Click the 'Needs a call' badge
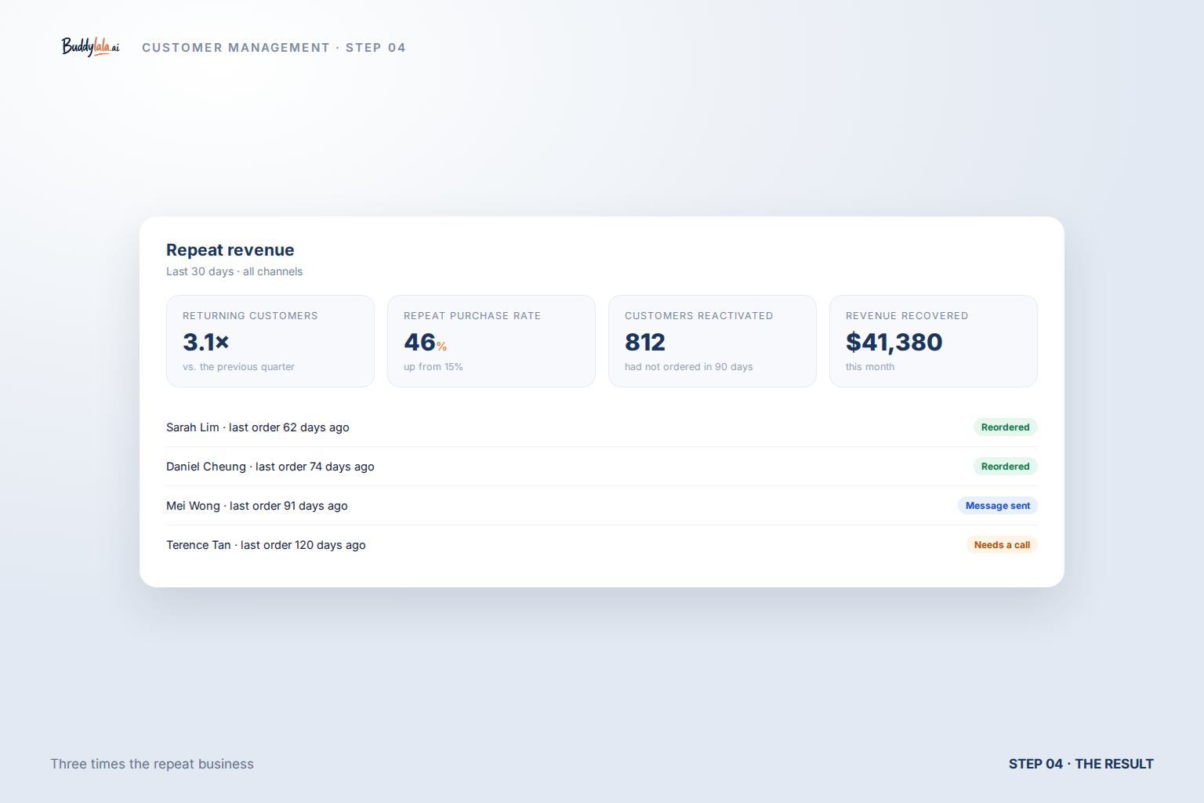The width and height of the screenshot is (1204, 803). 1002,545
